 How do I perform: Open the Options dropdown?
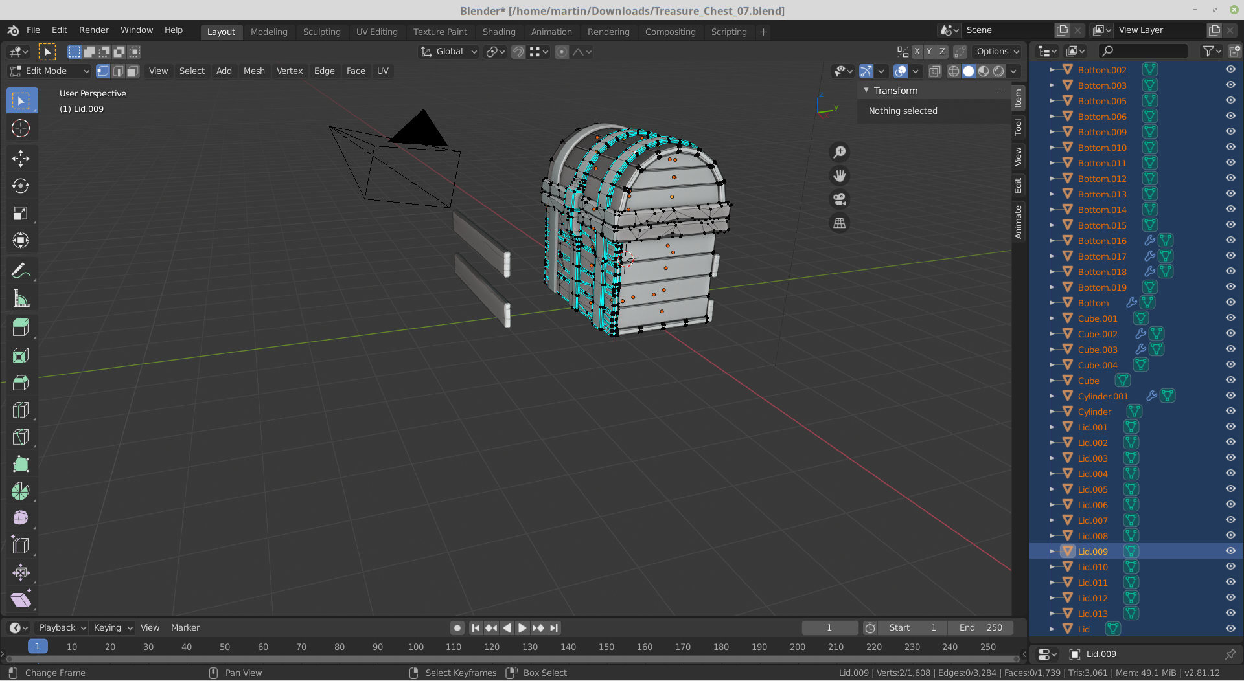point(998,52)
